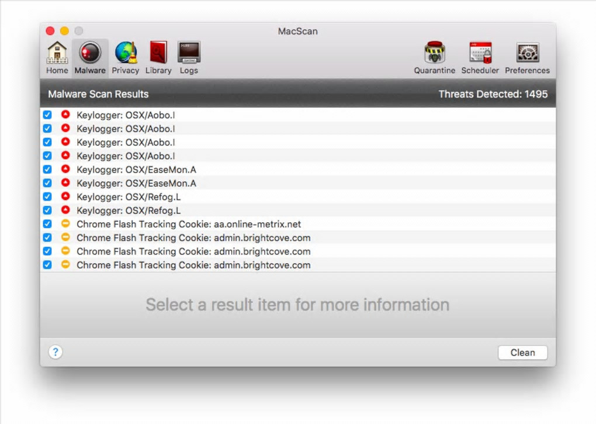Click red threat icon of first OSX/Aobo.I row

click(65, 114)
